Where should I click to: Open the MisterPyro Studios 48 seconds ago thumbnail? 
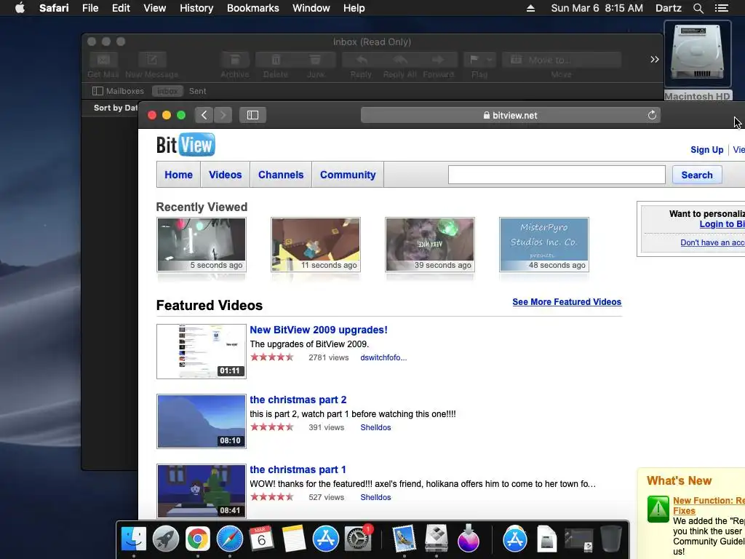pyautogui.click(x=544, y=245)
